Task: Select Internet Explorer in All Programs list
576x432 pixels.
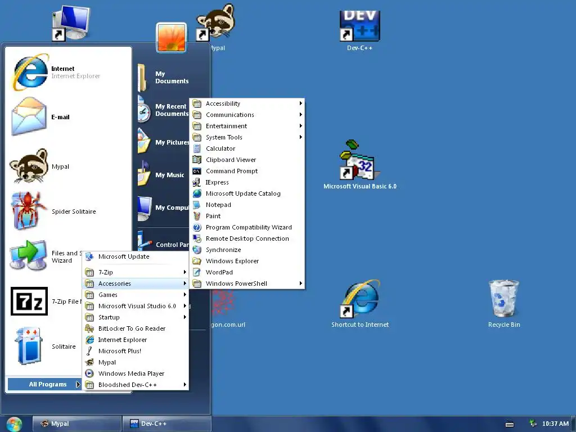Action: tap(136, 340)
